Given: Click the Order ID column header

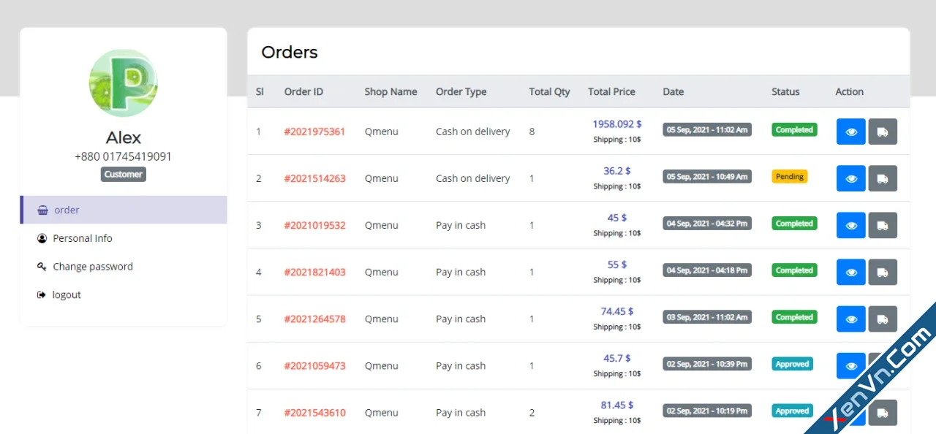Looking at the screenshot, I should point(303,91).
